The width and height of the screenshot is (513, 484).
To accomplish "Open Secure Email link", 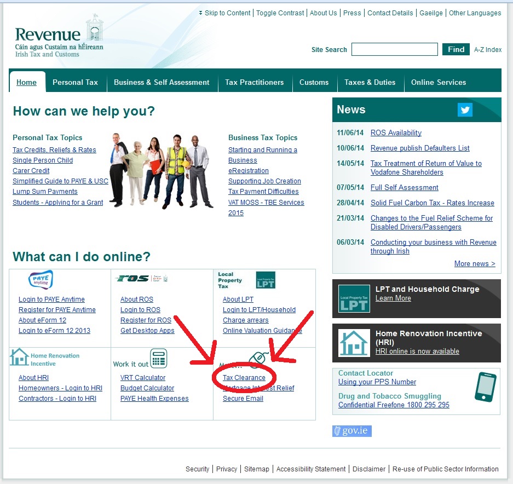I will [243, 399].
